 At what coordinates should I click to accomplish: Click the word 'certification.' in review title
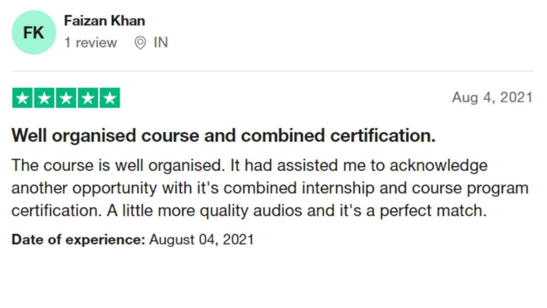[383, 136]
